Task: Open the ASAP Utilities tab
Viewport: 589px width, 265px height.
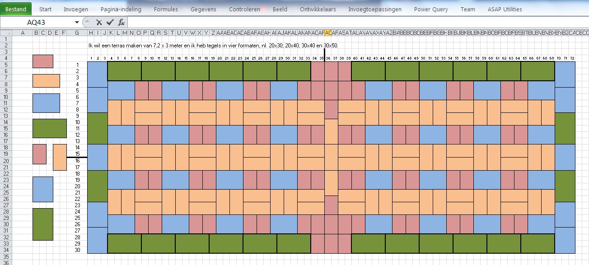Action: [x=505, y=9]
